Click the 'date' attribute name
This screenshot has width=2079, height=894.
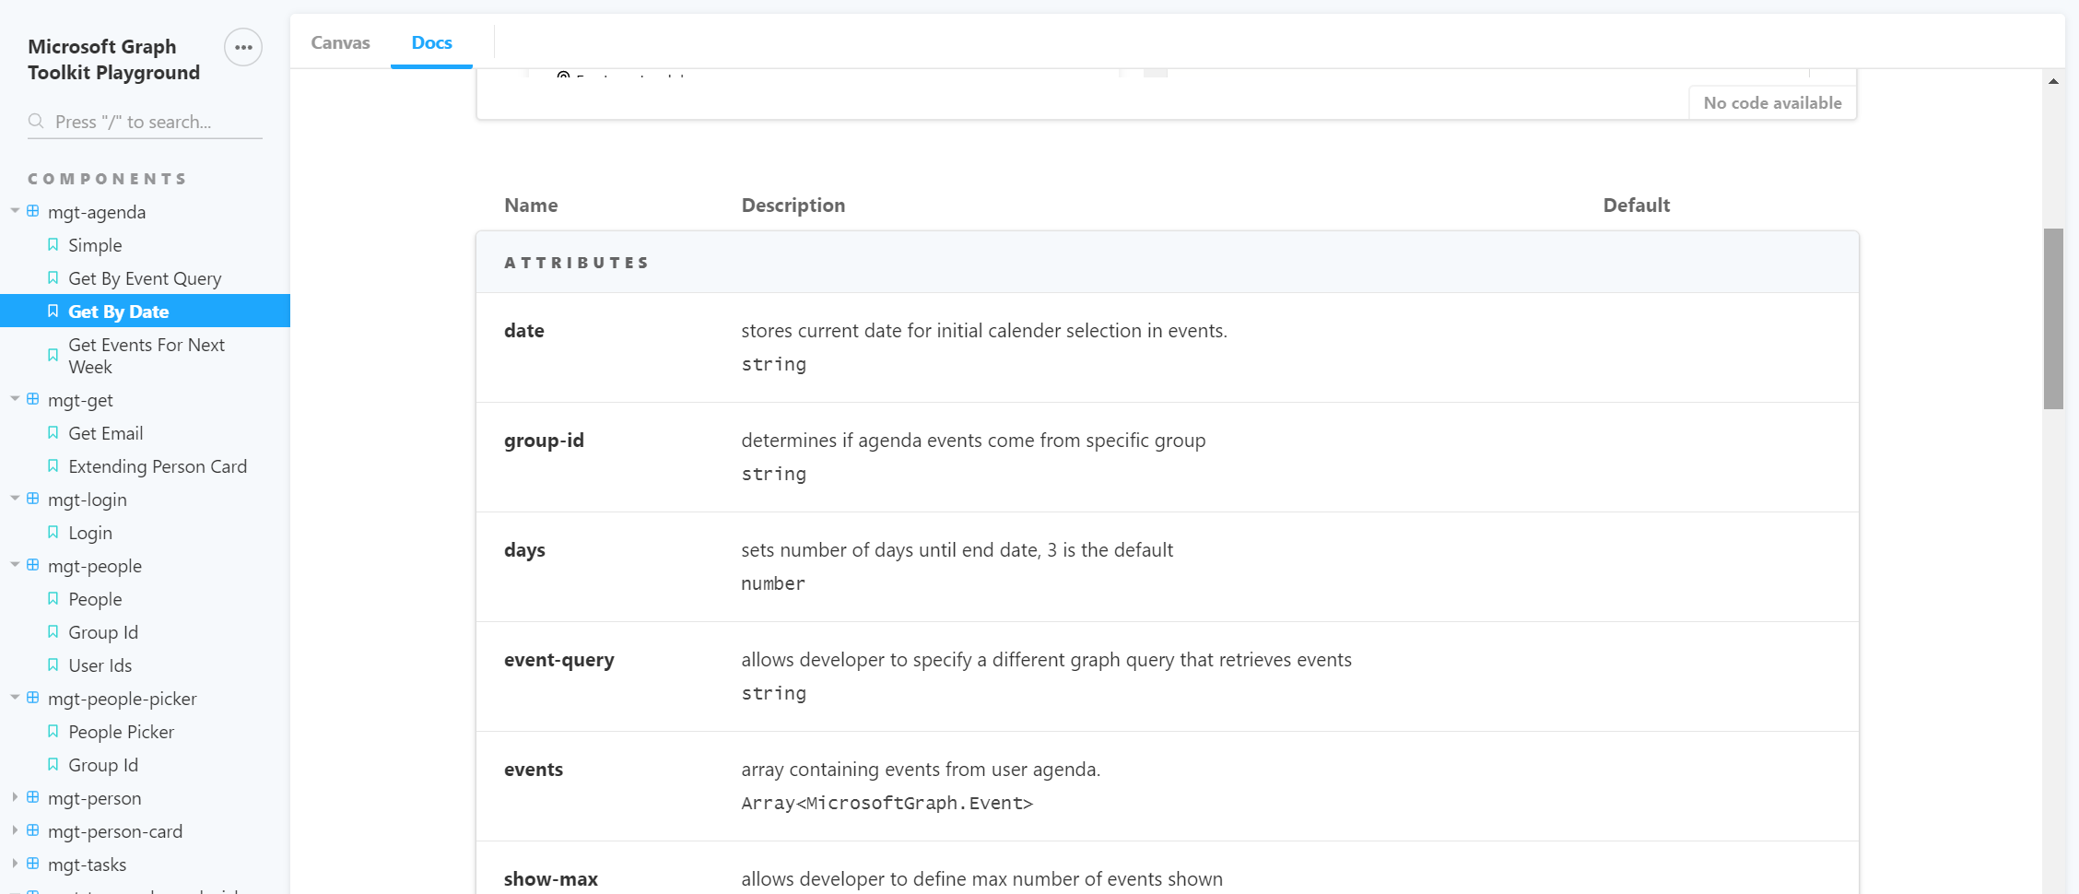pos(524,331)
